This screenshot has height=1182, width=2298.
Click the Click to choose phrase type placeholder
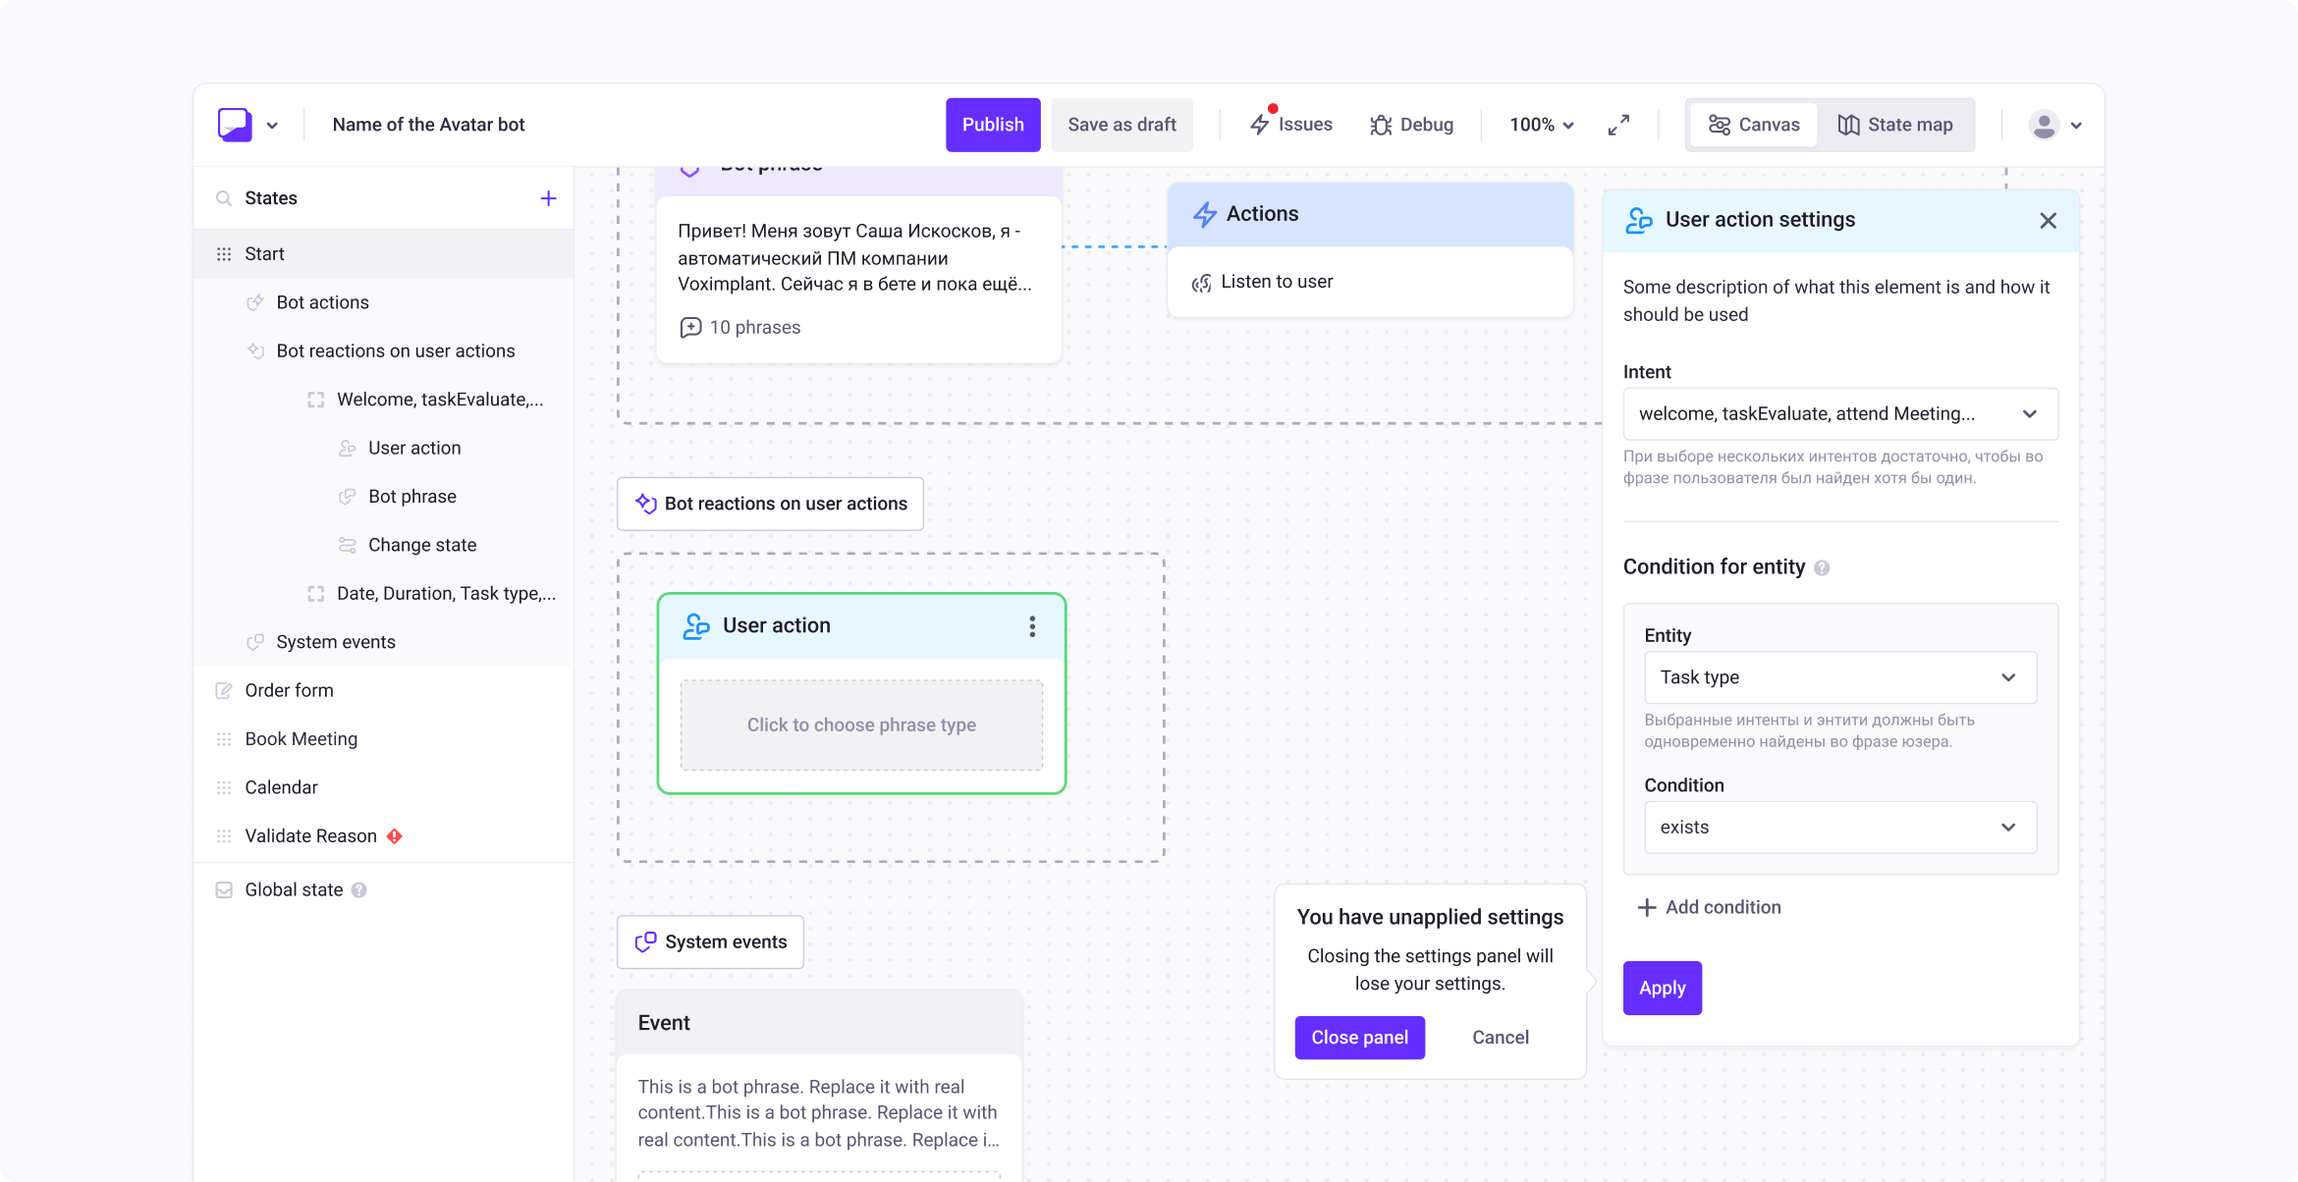[861, 725]
